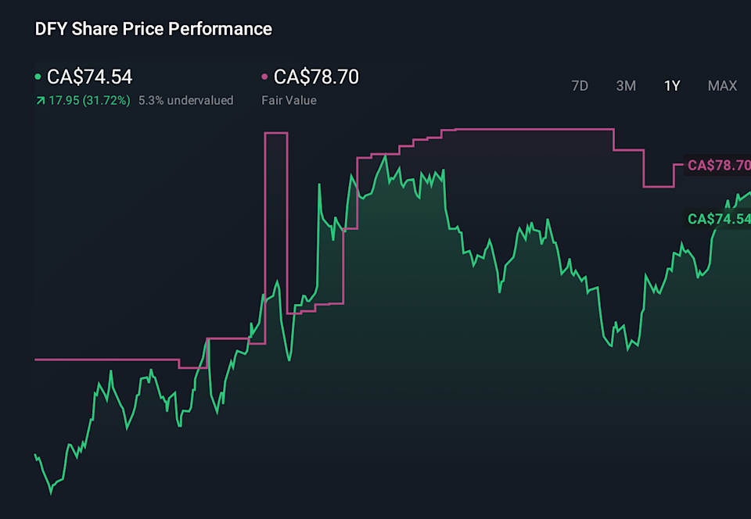Viewport: 751px width, 519px height.
Task: Click the Fair Value label
Action: point(289,100)
